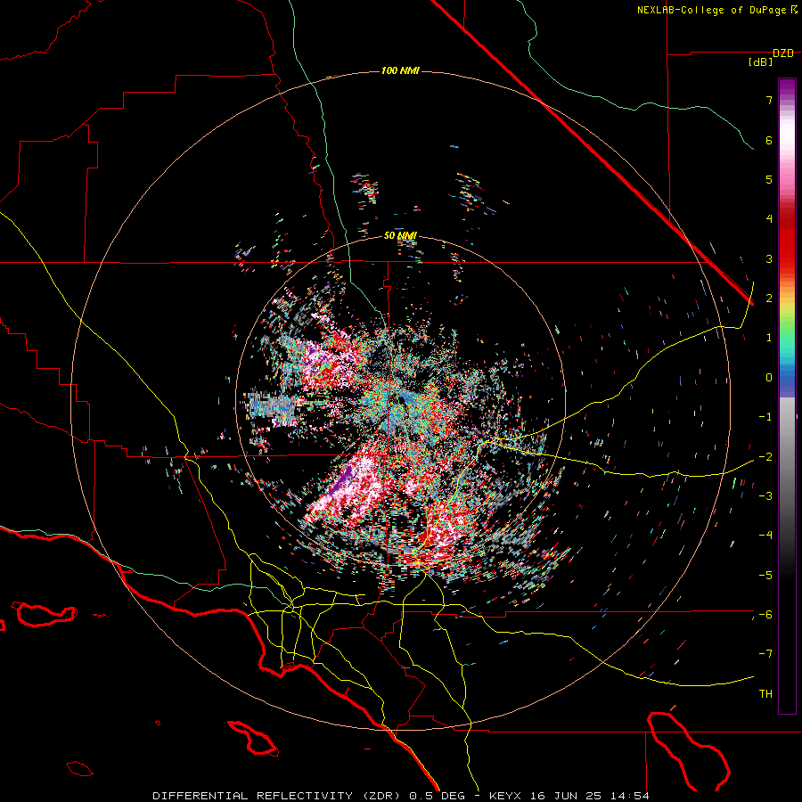The height and width of the screenshot is (802, 802).
Task: Click the -1 value on the dB scale
Action: click(x=765, y=417)
